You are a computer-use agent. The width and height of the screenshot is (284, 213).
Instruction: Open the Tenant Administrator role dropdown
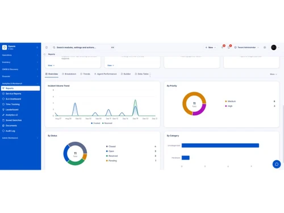pos(247,48)
